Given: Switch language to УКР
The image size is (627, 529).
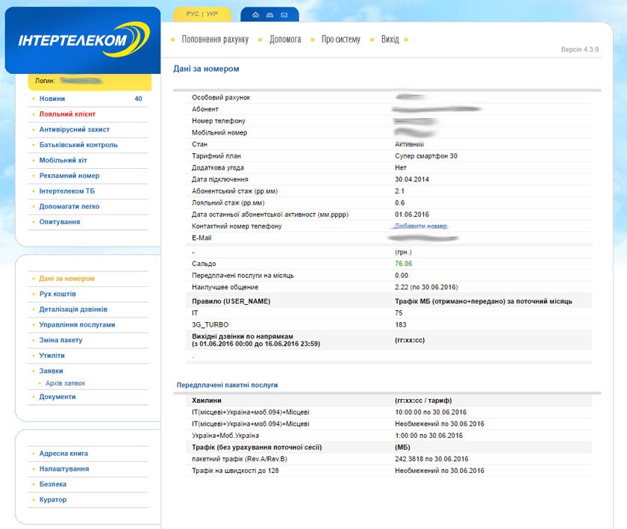Looking at the screenshot, I should [x=212, y=14].
